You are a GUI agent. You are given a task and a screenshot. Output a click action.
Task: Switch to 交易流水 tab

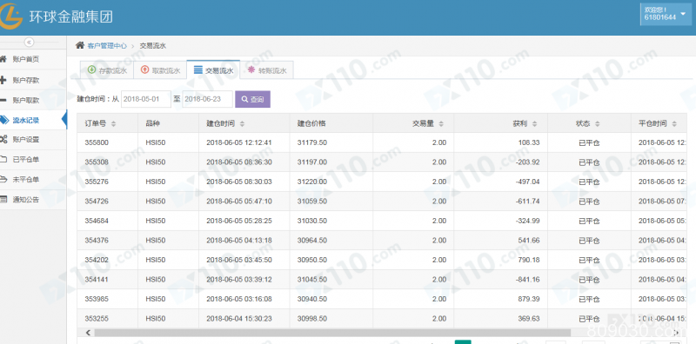point(213,70)
